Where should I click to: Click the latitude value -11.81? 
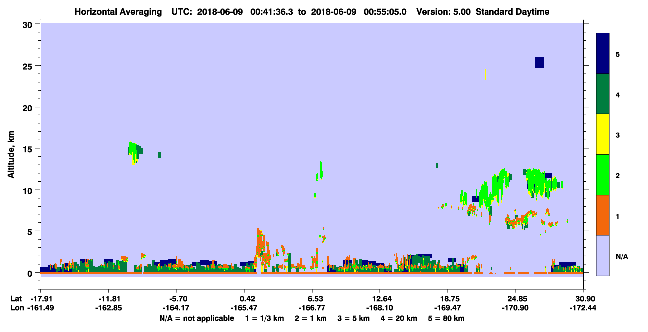tap(108, 299)
